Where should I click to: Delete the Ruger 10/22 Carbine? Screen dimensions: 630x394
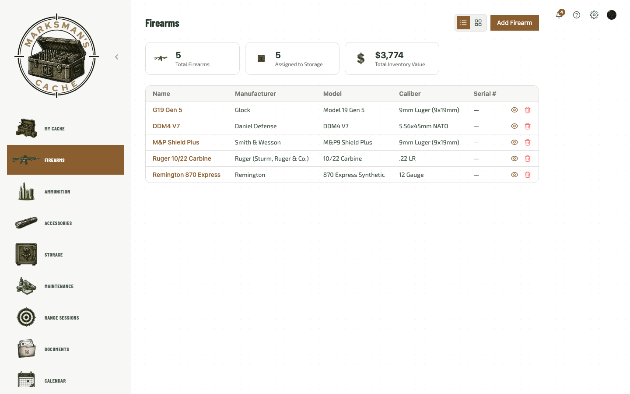pyautogui.click(x=528, y=158)
